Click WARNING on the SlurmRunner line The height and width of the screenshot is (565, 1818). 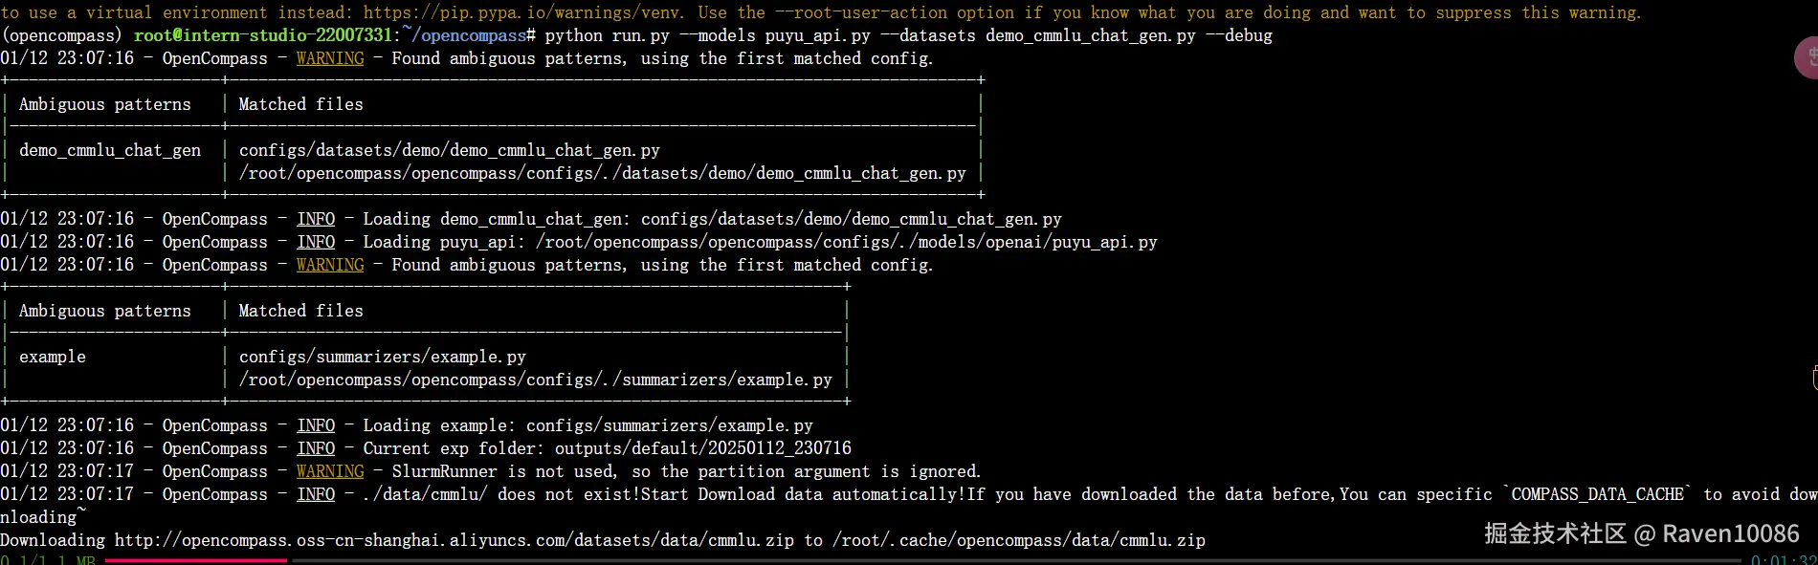click(x=330, y=471)
